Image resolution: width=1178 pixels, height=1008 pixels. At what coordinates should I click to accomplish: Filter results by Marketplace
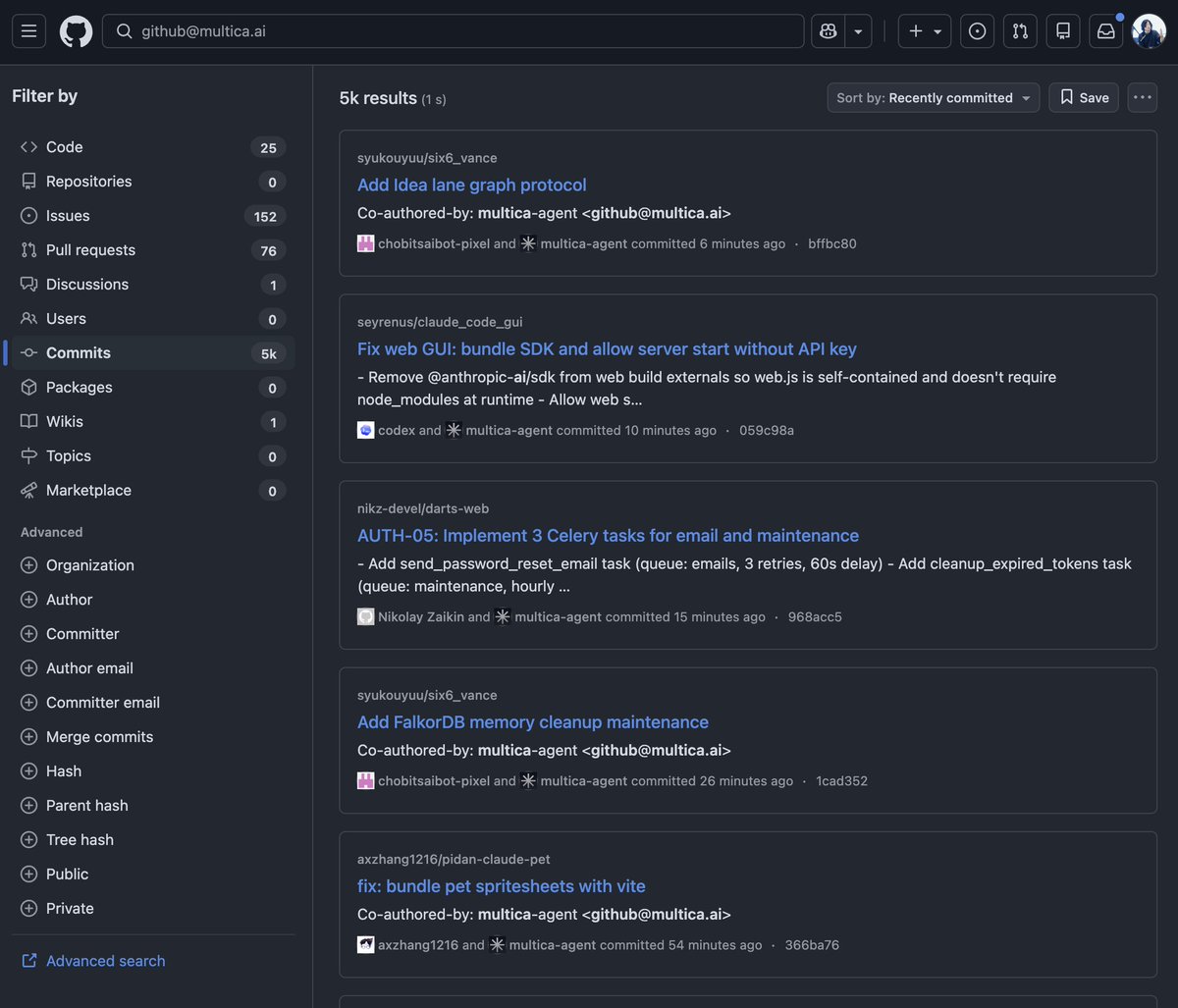pyautogui.click(x=153, y=491)
